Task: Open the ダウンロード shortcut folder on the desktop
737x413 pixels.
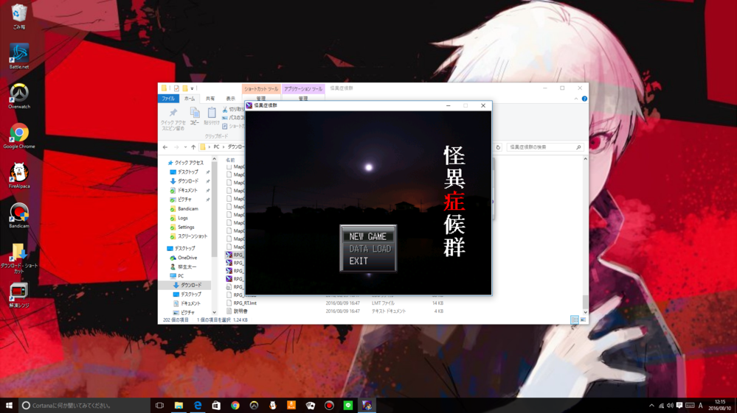Action: point(18,258)
